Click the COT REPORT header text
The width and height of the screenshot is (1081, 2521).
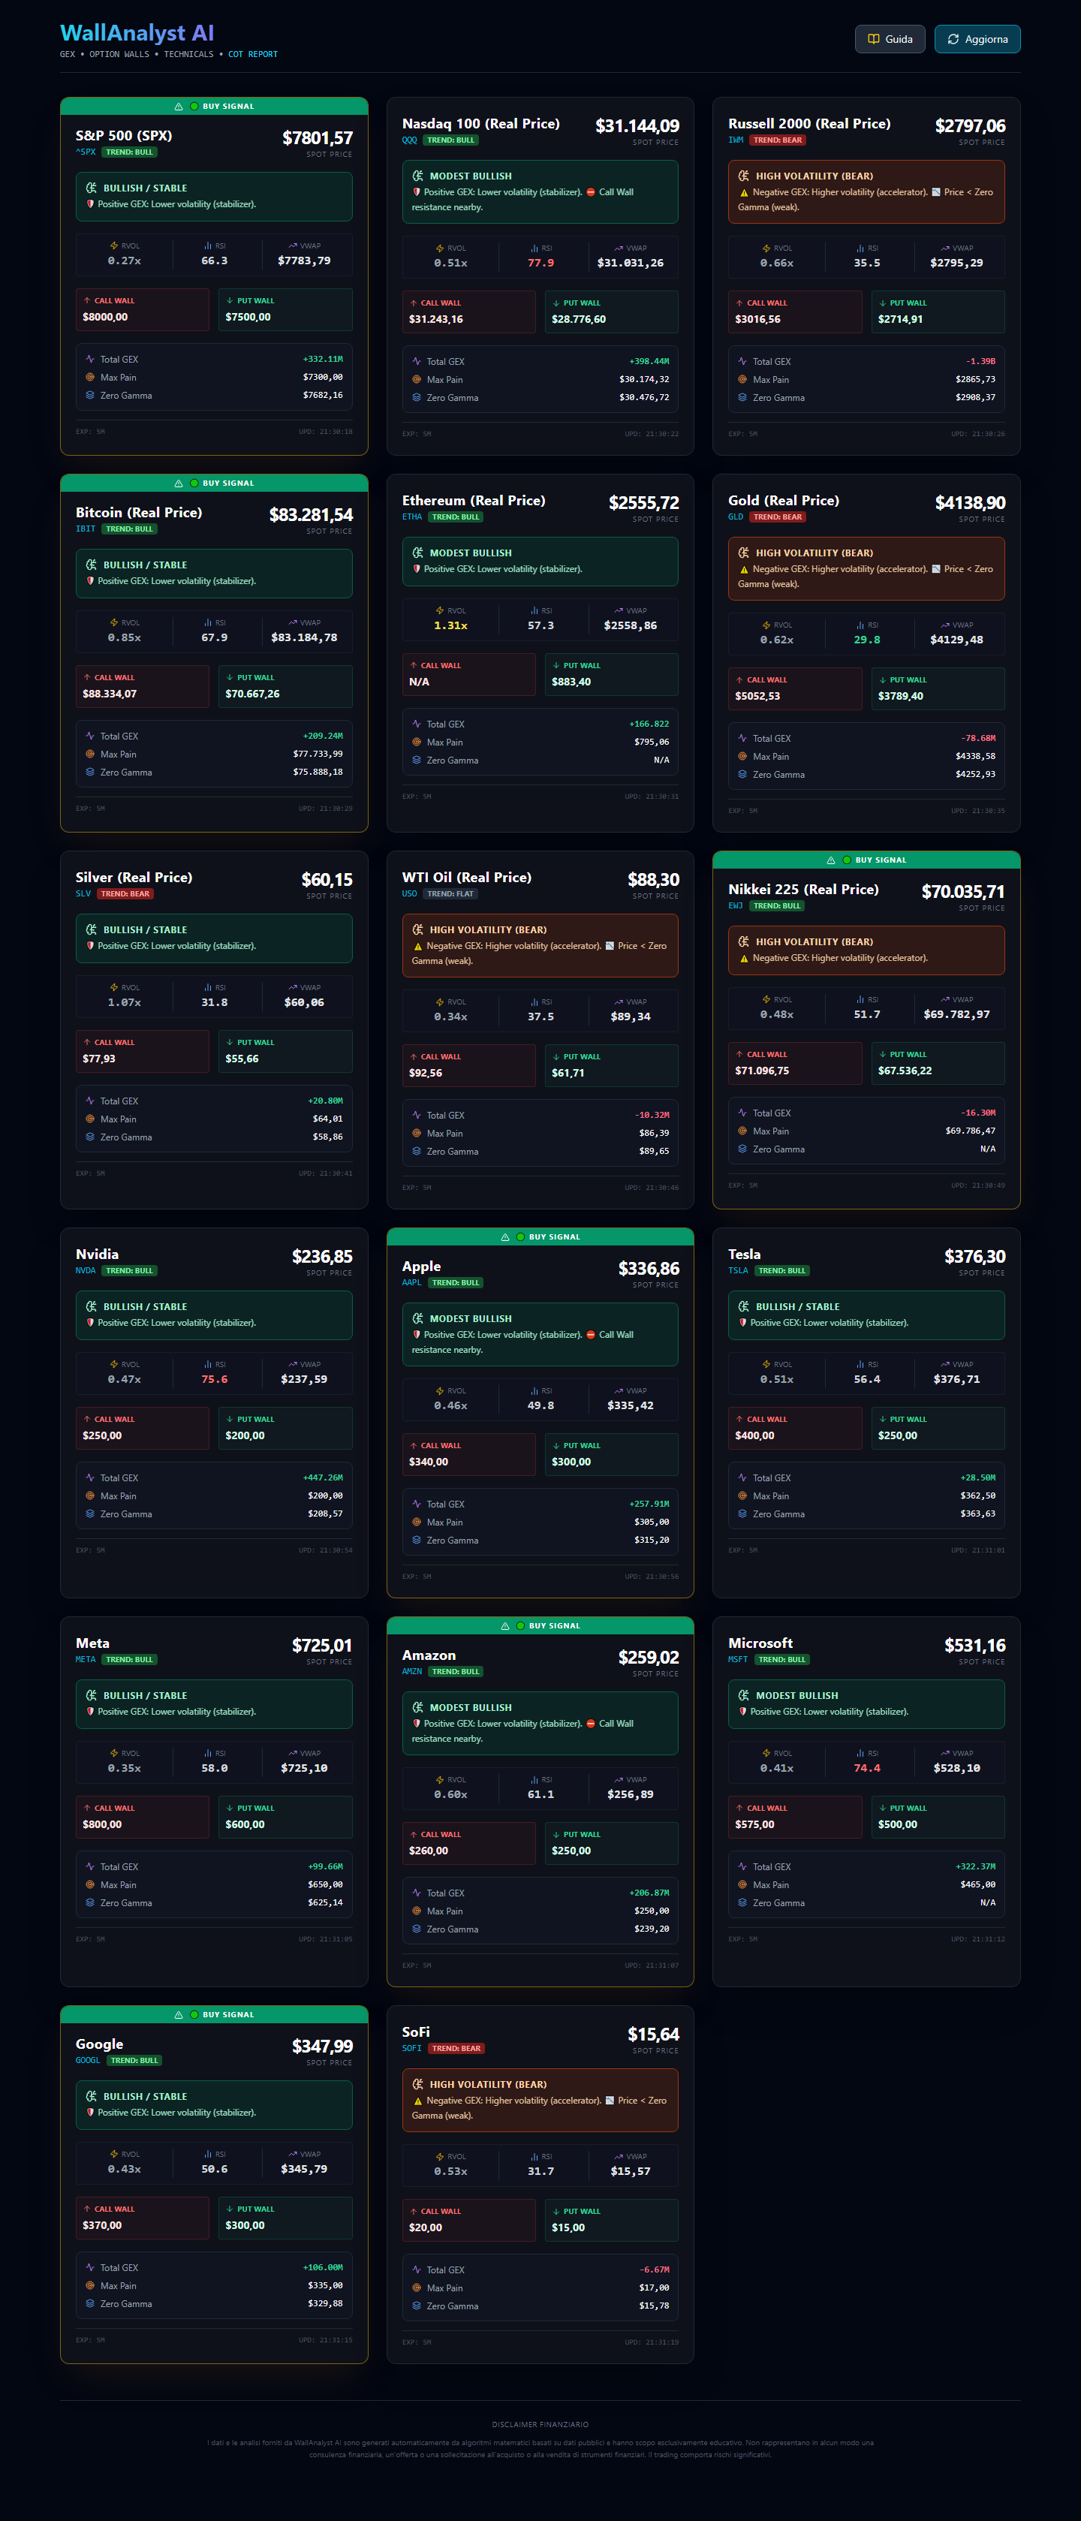click(252, 55)
